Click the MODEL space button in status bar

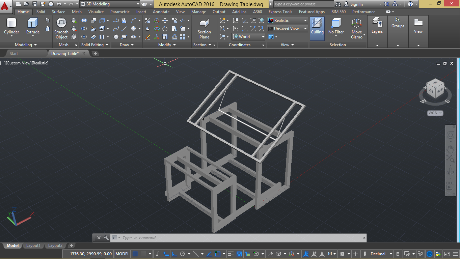(123, 254)
